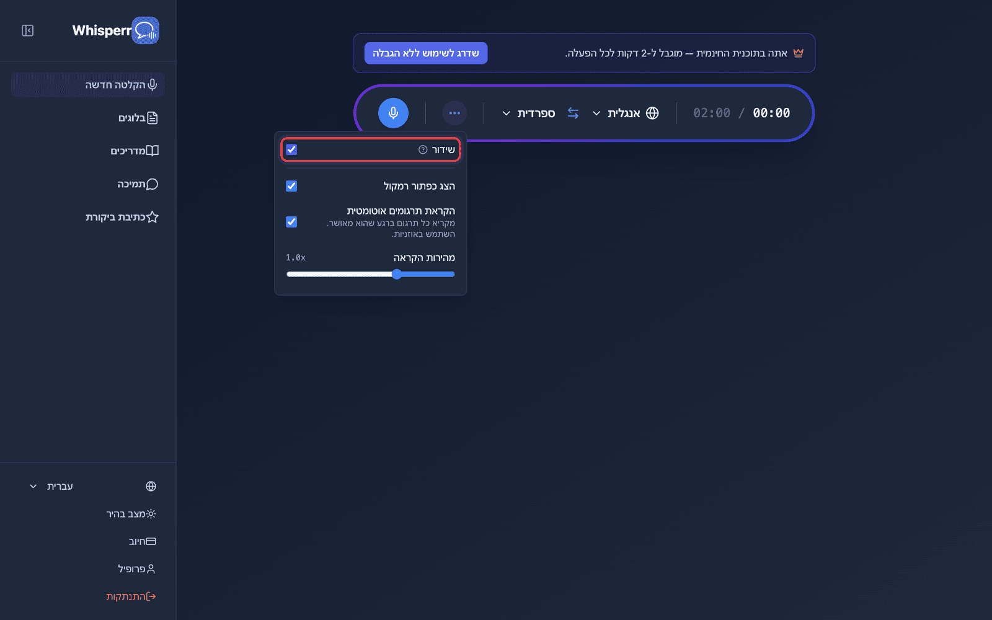Click the 02:00 time limit text
992x620 pixels.
point(712,113)
